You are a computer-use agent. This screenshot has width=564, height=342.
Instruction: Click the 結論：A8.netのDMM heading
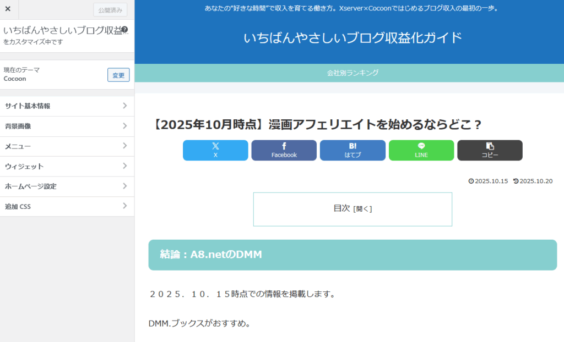coord(211,255)
